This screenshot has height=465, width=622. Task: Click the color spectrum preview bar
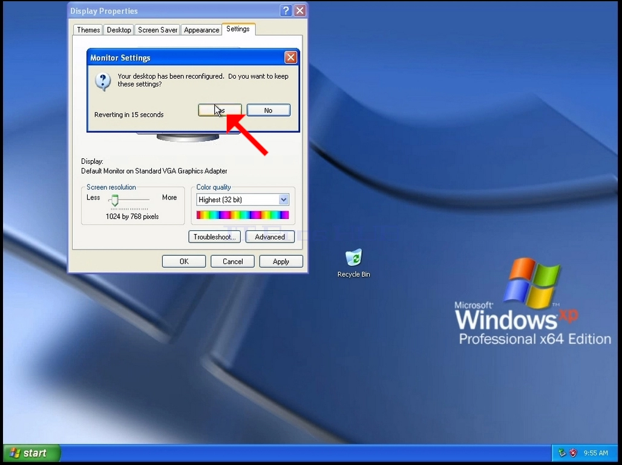click(243, 215)
